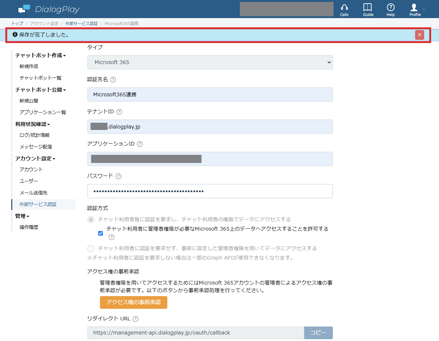Go to トップ breadcrumb link
439x341 pixels.
17,24
